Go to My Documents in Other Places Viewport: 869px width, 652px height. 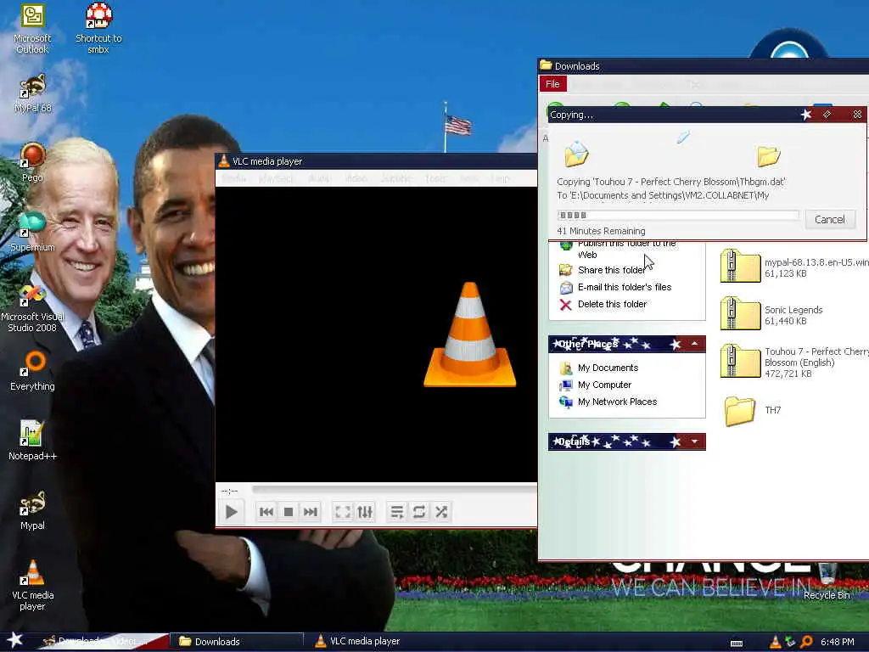[608, 368]
